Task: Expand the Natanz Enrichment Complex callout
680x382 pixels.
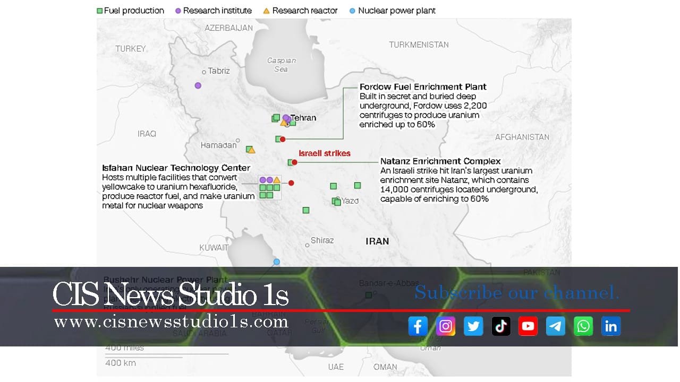Action: (440, 161)
